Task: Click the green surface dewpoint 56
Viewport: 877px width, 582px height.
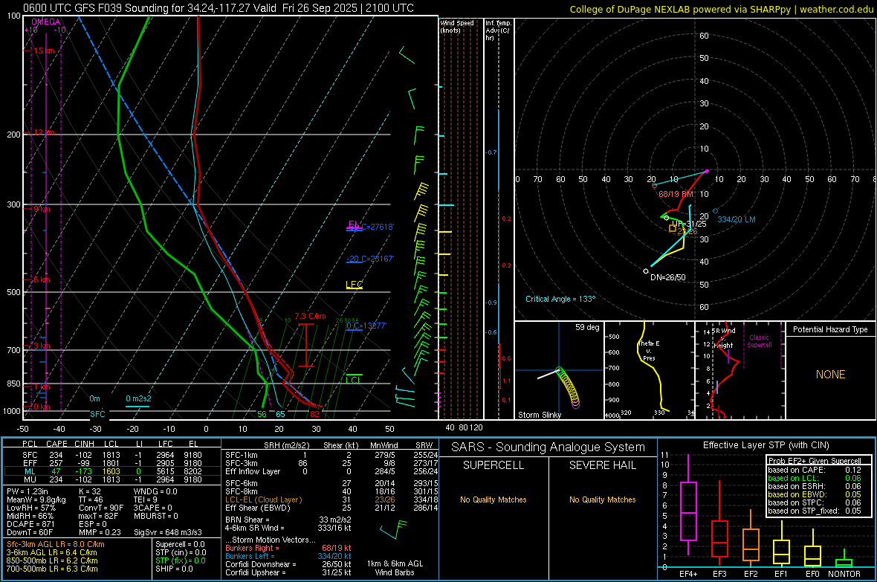Action: [262, 414]
